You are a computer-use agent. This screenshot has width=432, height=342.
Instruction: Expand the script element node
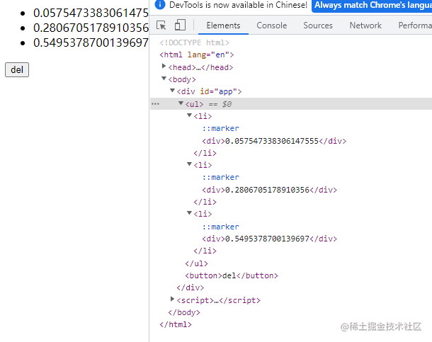coord(172,299)
